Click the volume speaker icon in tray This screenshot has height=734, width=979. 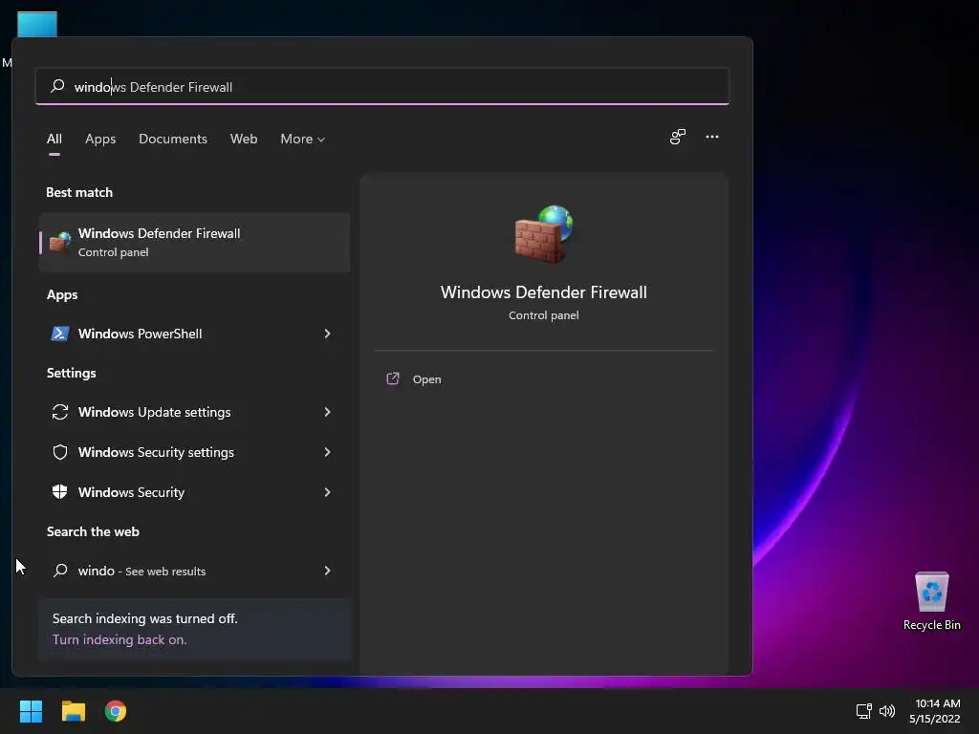coord(886,711)
